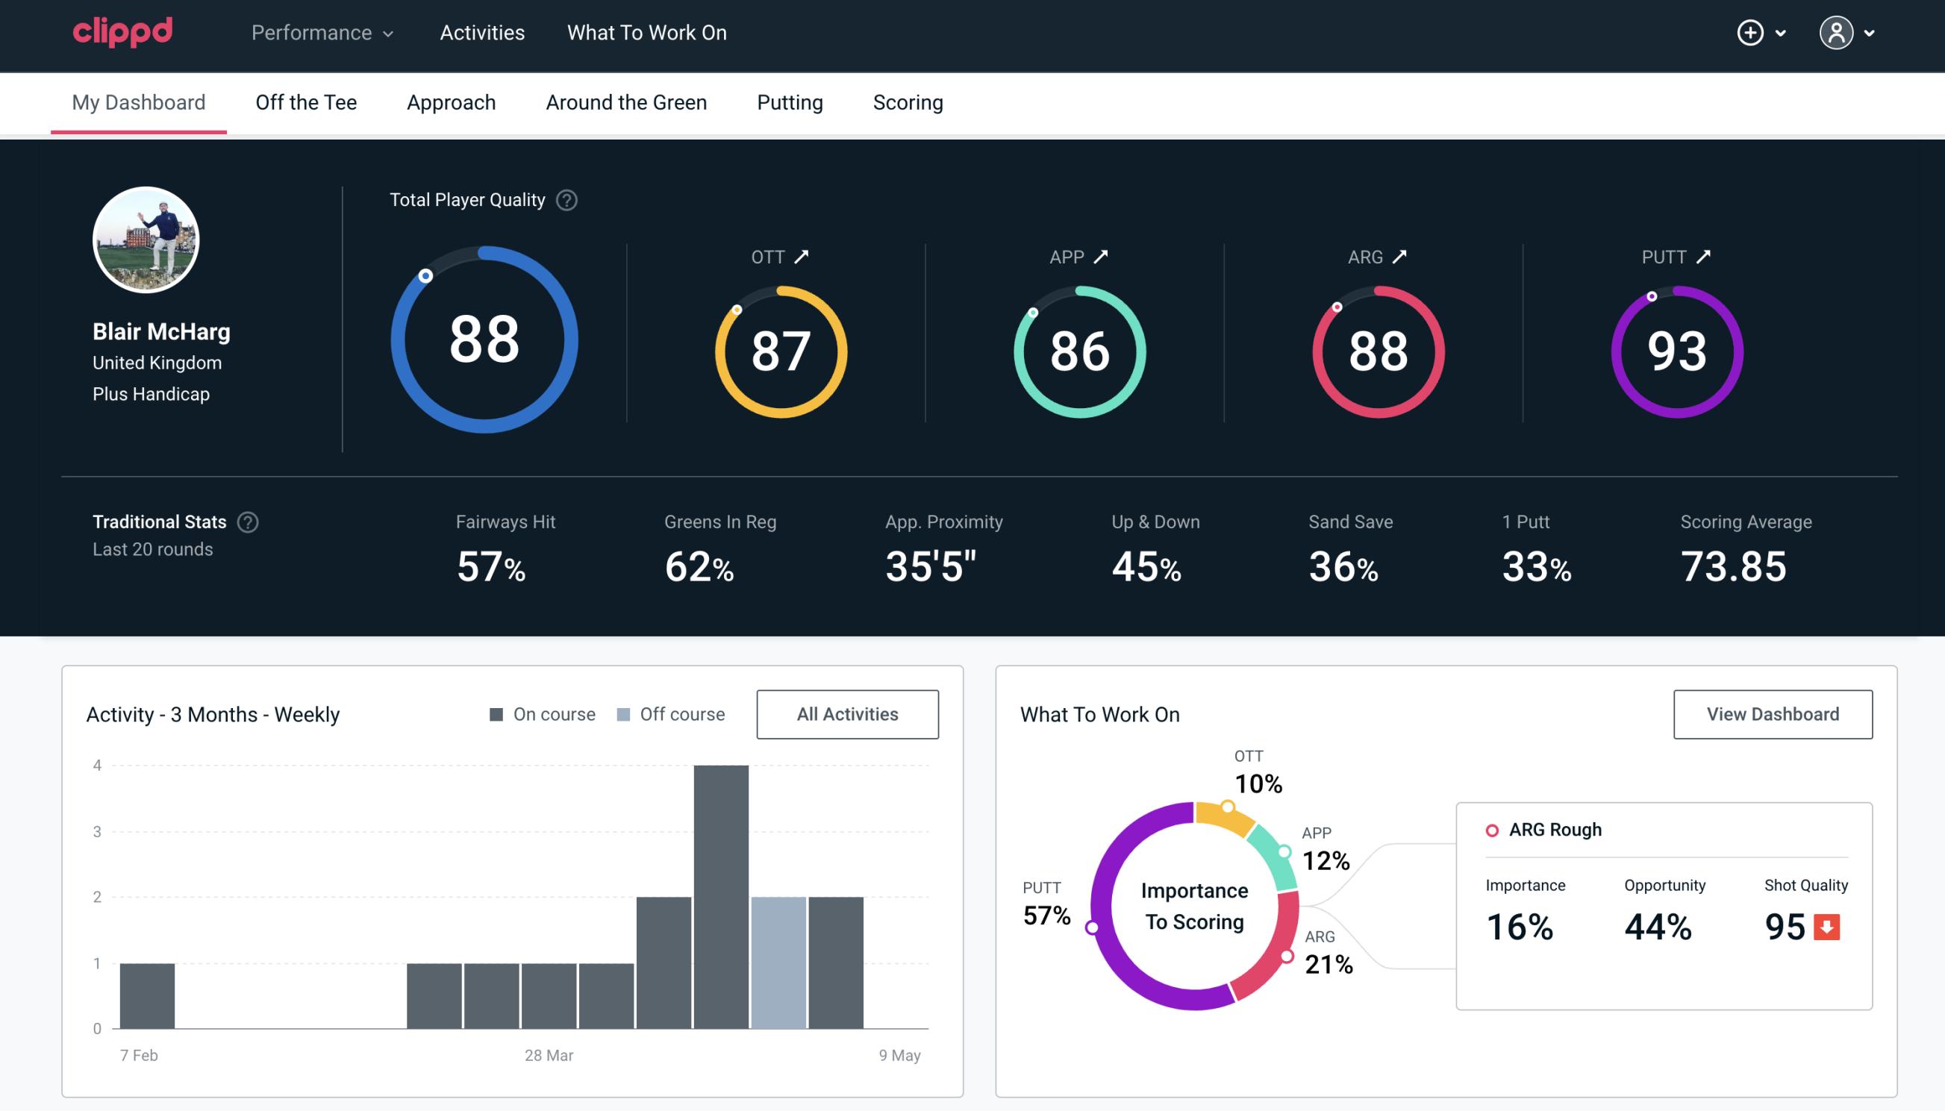Click the PUTT performance score ring
The width and height of the screenshot is (1945, 1111).
pos(1676,350)
